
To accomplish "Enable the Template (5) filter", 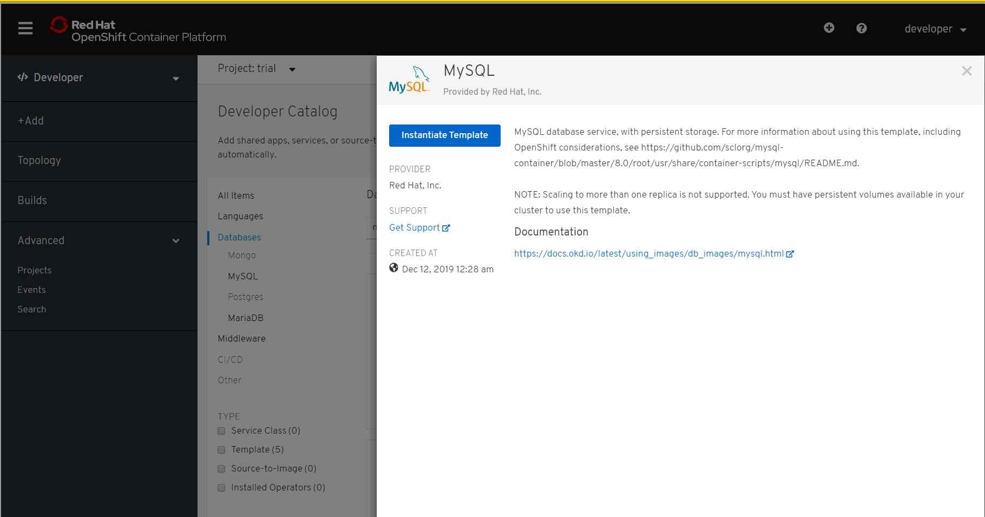I will (x=221, y=449).
